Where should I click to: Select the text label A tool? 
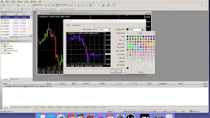[x=30, y=9]
